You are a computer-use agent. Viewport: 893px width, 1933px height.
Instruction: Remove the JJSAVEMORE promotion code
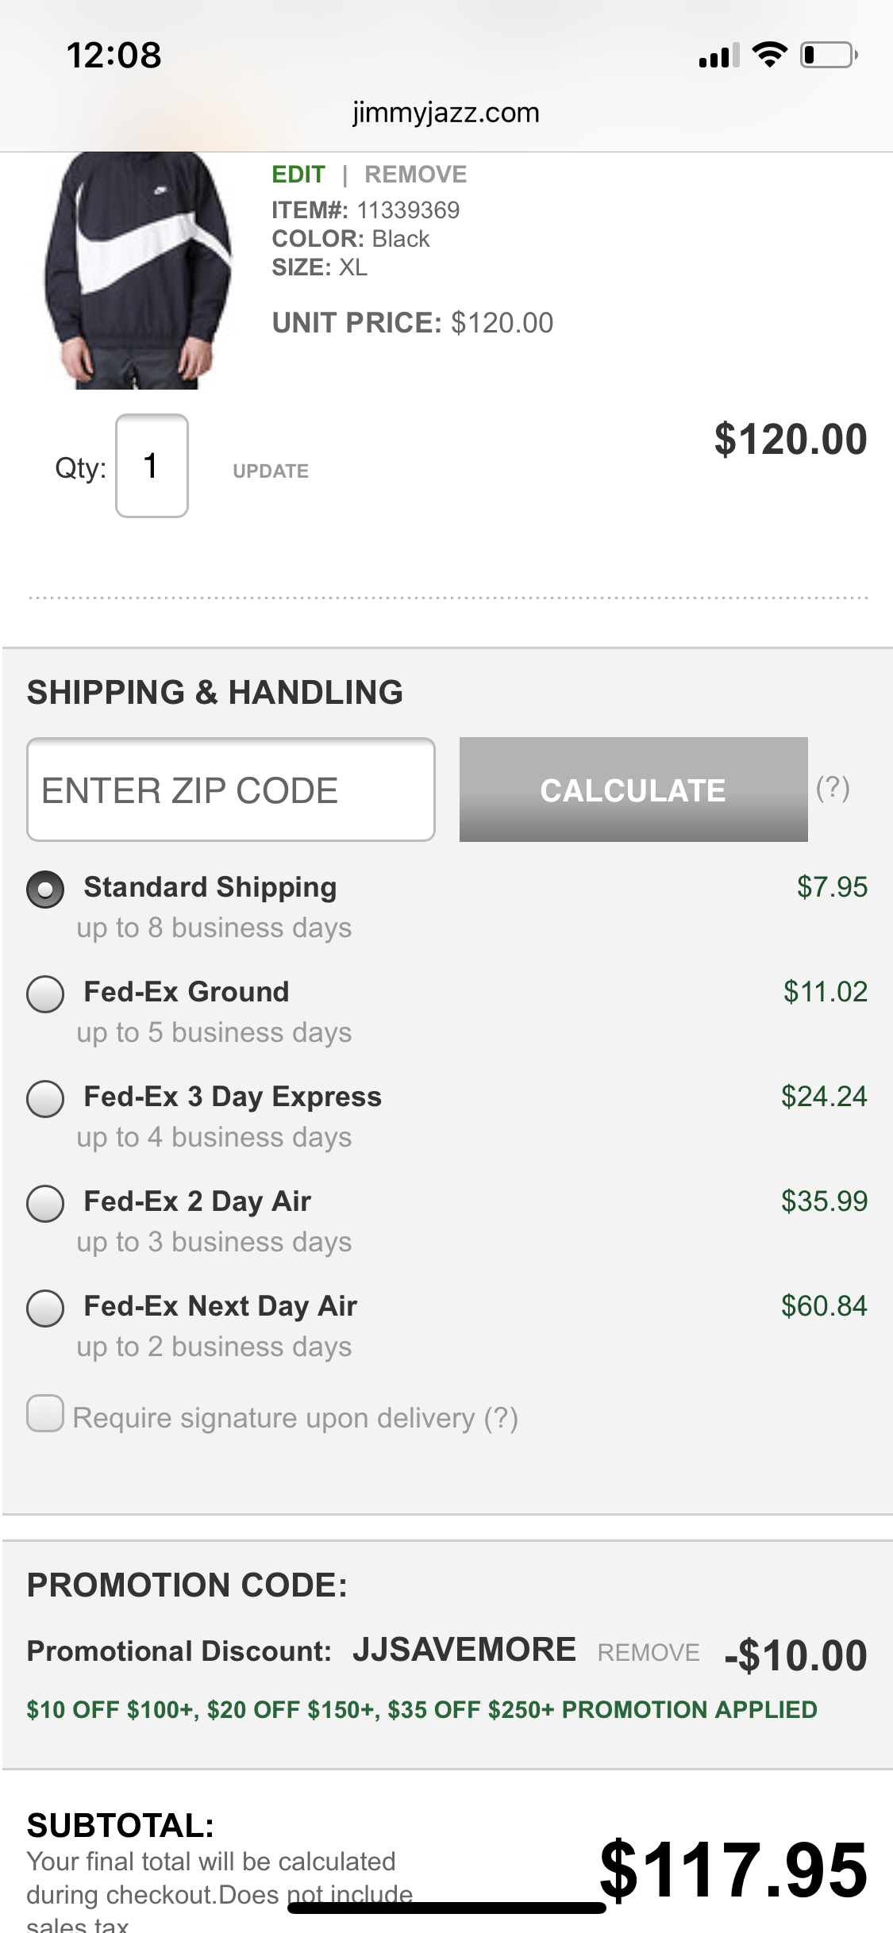pyautogui.click(x=649, y=1652)
